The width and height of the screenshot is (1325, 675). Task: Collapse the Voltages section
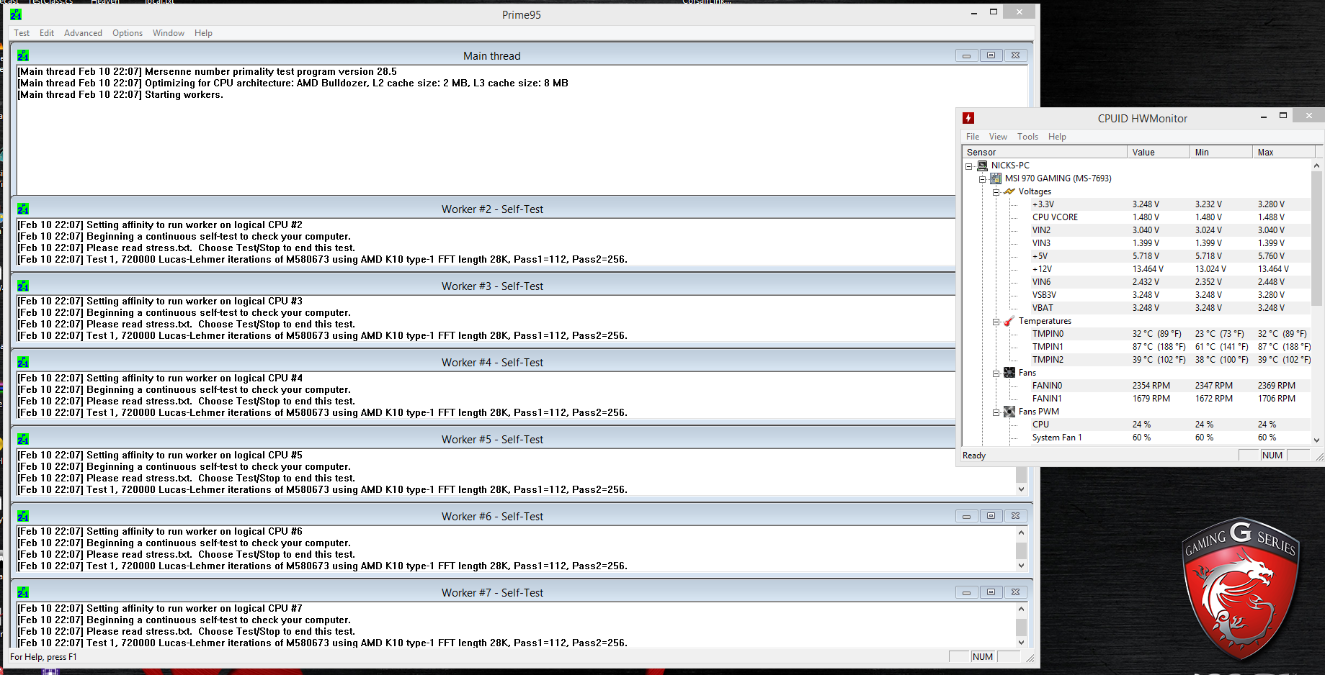point(996,192)
